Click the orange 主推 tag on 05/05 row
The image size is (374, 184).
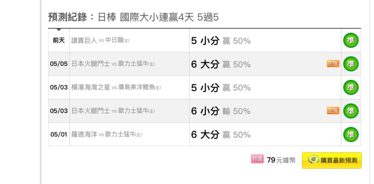333,63
